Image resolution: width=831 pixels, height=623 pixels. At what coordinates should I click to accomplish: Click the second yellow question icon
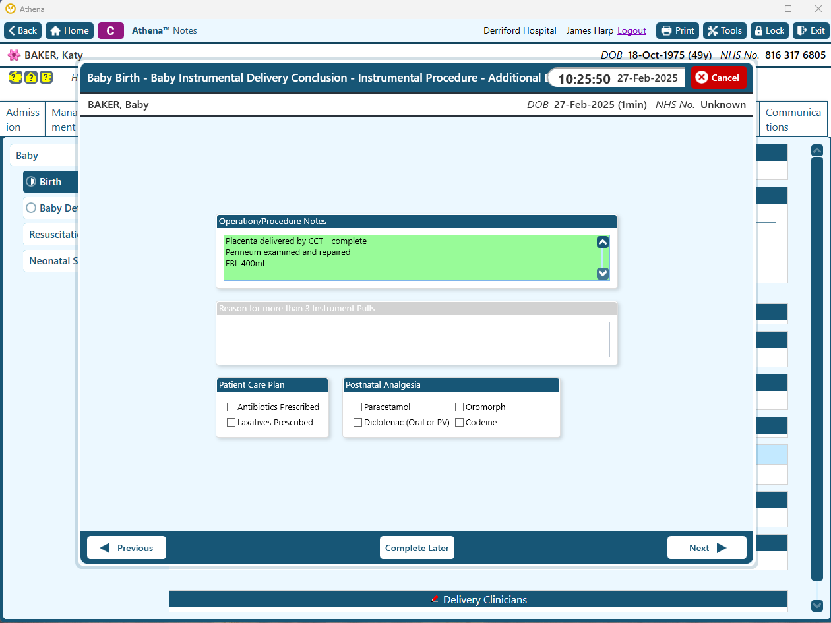point(30,77)
